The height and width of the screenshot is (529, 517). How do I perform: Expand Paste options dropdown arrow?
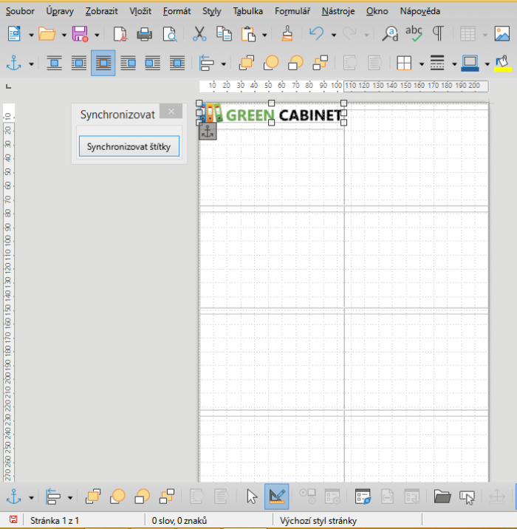tap(264, 35)
